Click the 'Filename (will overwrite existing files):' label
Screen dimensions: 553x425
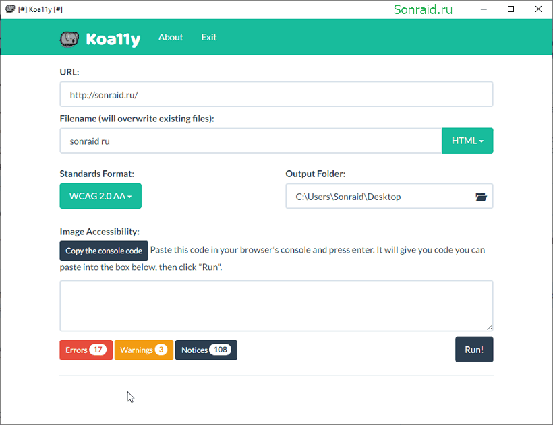click(137, 119)
